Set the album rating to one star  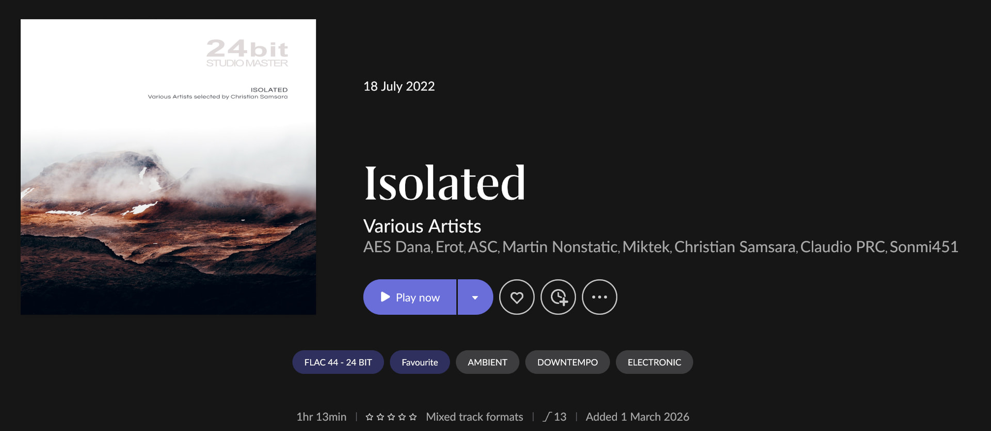pyautogui.click(x=370, y=417)
